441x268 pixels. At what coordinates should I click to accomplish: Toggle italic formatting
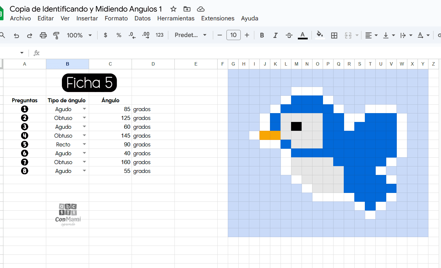(275, 35)
